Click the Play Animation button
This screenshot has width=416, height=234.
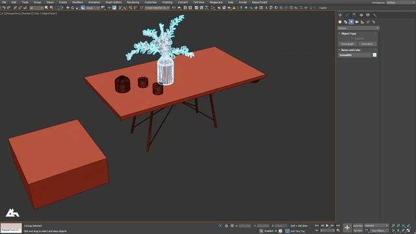point(327,226)
